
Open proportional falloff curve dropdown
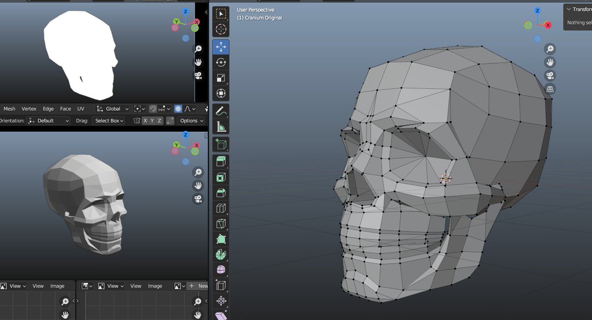190,109
